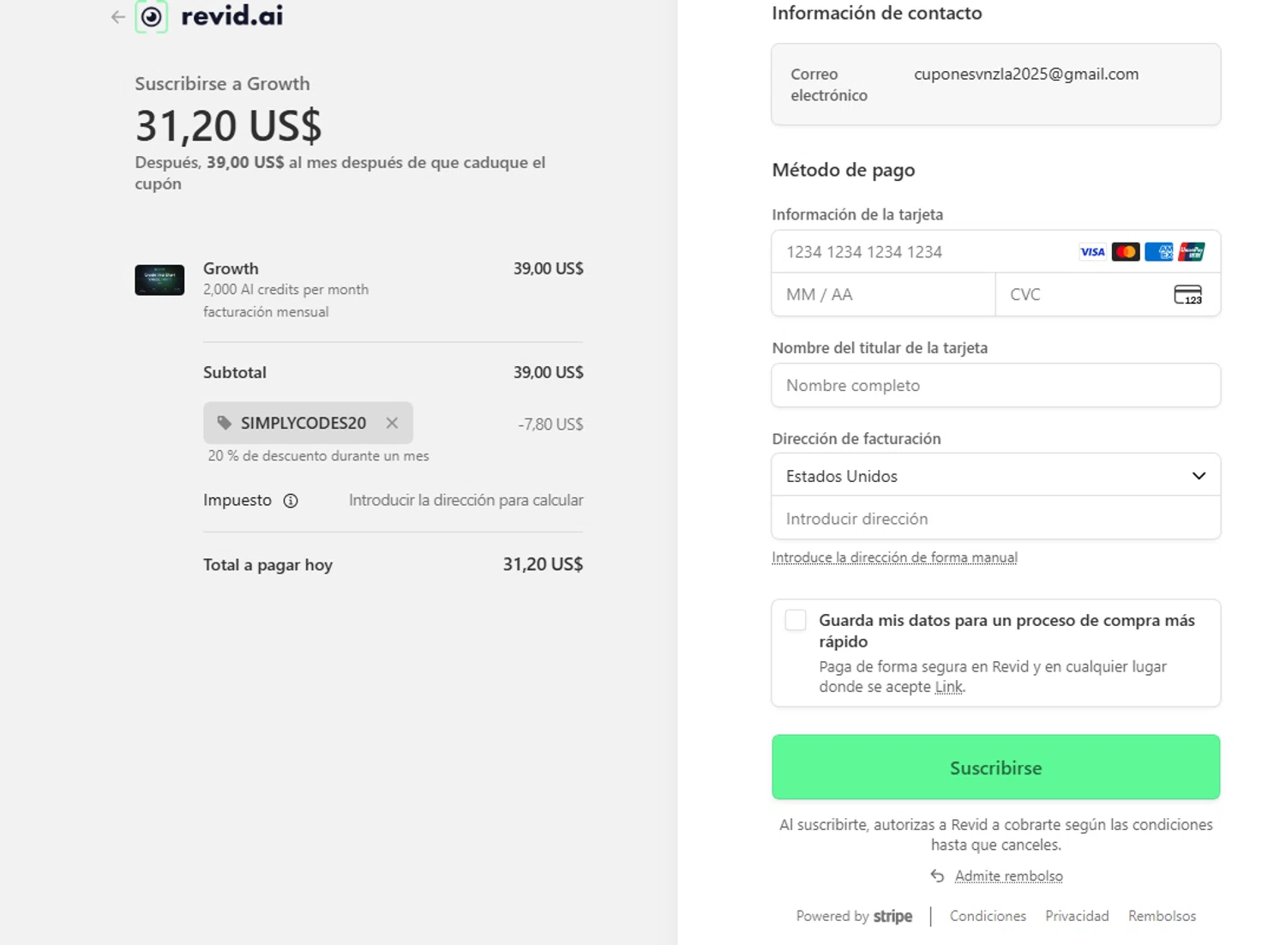Check the Guarda mis datos checkbox
This screenshot has height=945, width=1286.
(796, 620)
